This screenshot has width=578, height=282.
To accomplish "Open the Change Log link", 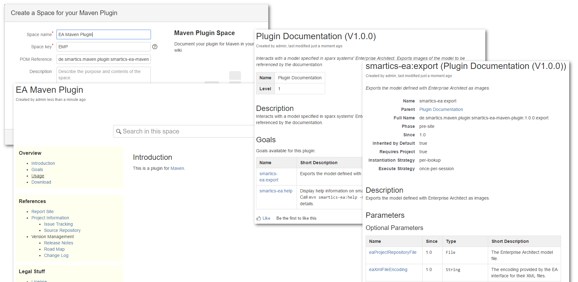I will tap(56, 255).
